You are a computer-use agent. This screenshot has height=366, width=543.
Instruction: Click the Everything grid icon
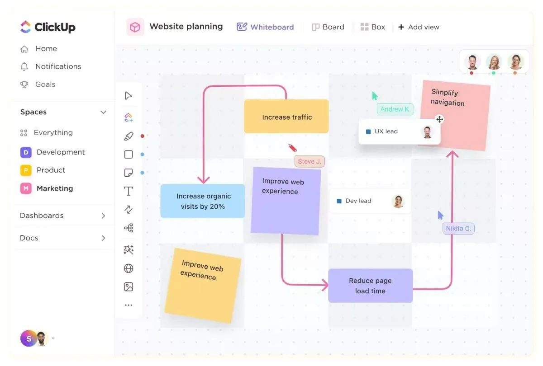tap(24, 133)
